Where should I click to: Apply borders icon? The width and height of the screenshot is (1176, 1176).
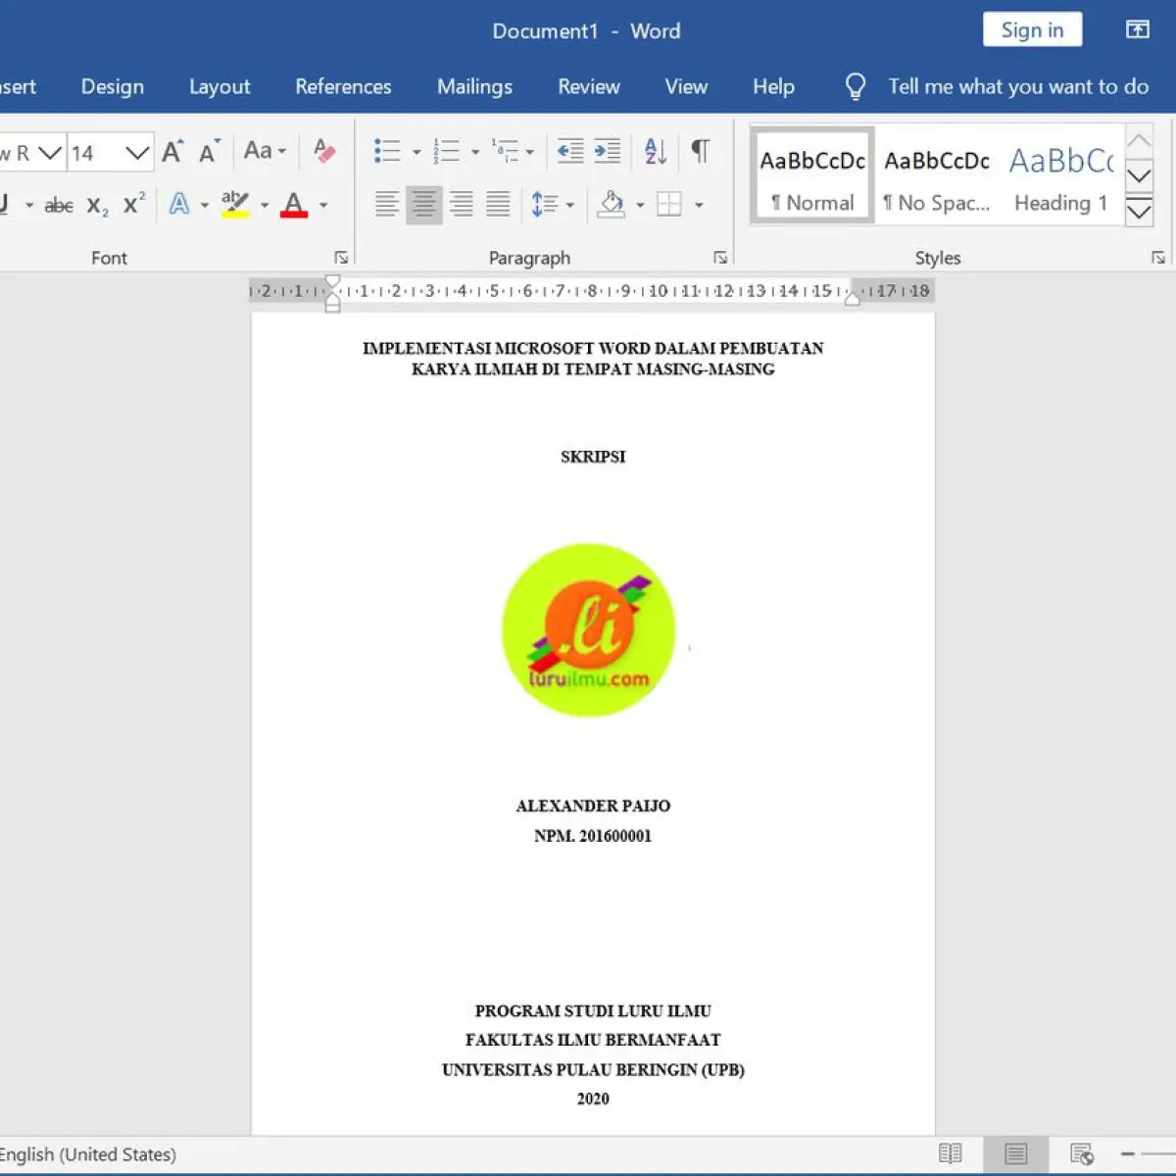669,205
